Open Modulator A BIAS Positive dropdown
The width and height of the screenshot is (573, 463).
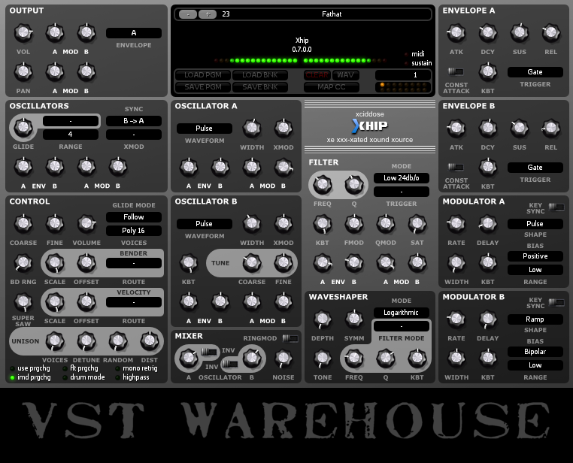[x=535, y=256]
